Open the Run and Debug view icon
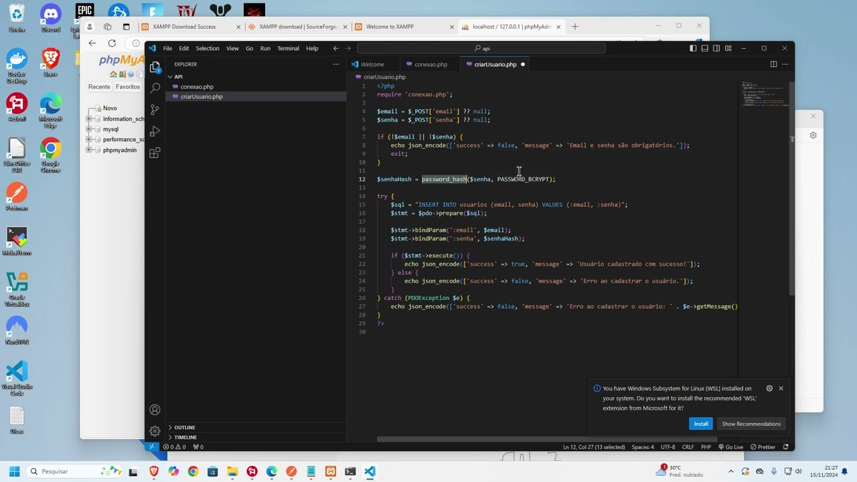Image resolution: width=857 pixels, height=482 pixels. coord(155,131)
